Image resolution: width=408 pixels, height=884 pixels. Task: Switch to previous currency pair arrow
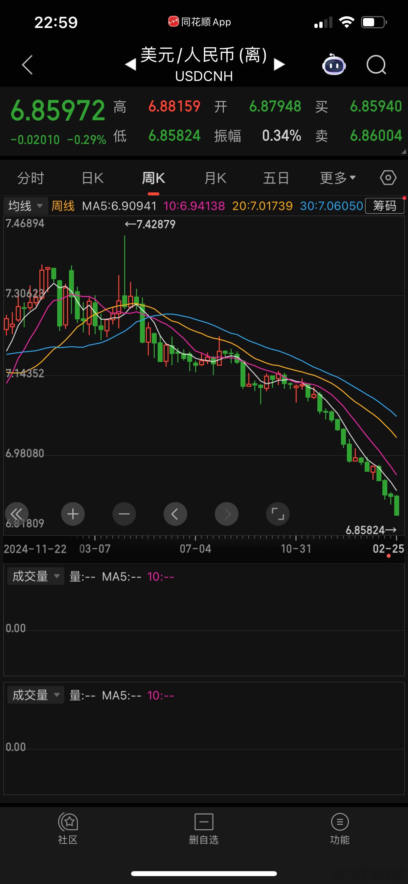[131, 64]
